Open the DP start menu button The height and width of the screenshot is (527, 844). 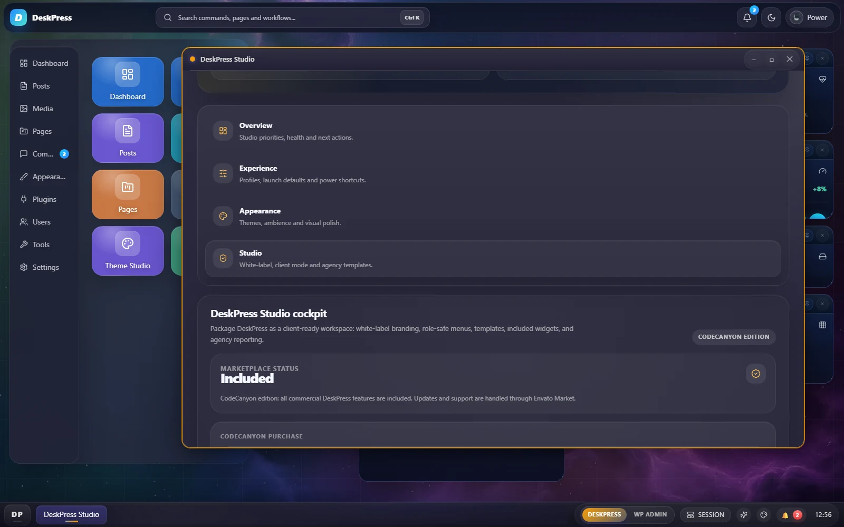[x=17, y=514]
